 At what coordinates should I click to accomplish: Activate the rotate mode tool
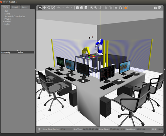click(49, 8)
